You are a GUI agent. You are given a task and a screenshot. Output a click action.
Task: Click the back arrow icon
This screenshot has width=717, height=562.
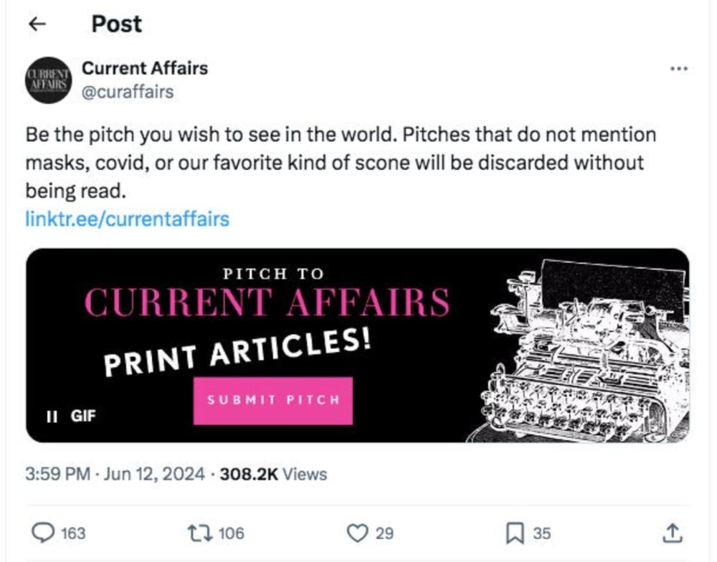37,24
